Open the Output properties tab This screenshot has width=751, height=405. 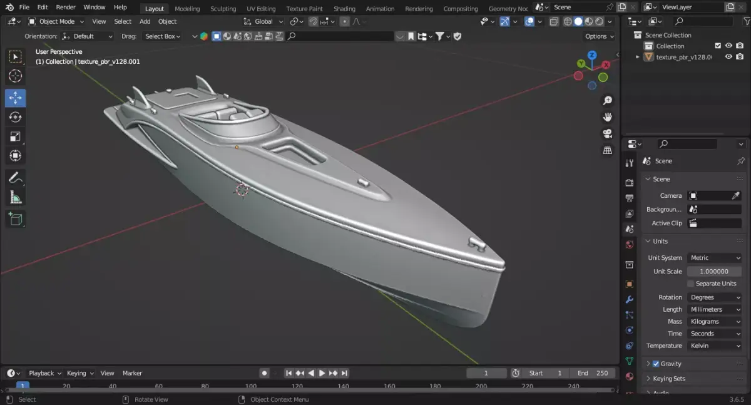pyautogui.click(x=630, y=198)
